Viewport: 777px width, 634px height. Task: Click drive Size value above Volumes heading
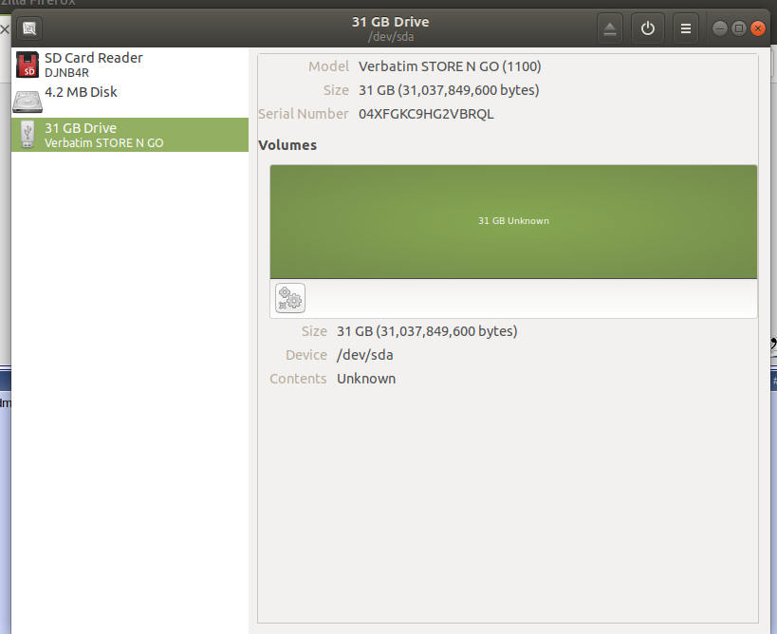[449, 90]
